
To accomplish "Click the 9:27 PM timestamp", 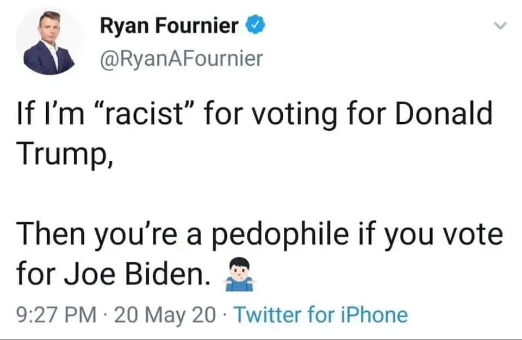I will [x=55, y=314].
